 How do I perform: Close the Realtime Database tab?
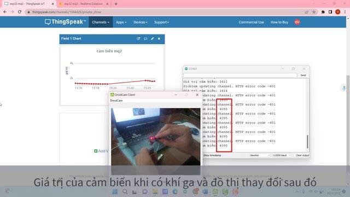pyautogui.click(x=107, y=4)
